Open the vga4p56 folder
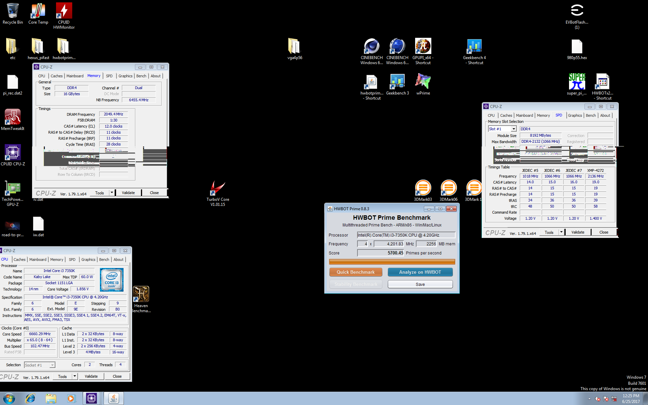648x405 pixels. pyautogui.click(x=295, y=49)
